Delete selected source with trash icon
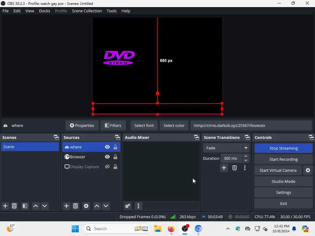 [76, 206]
